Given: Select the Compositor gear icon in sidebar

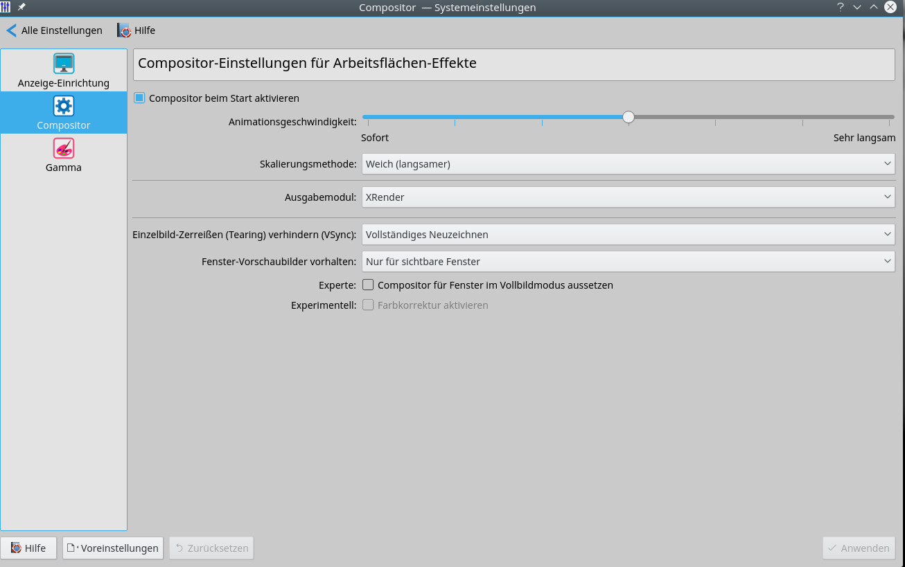Looking at the screenshot, I should coord(64,106).
